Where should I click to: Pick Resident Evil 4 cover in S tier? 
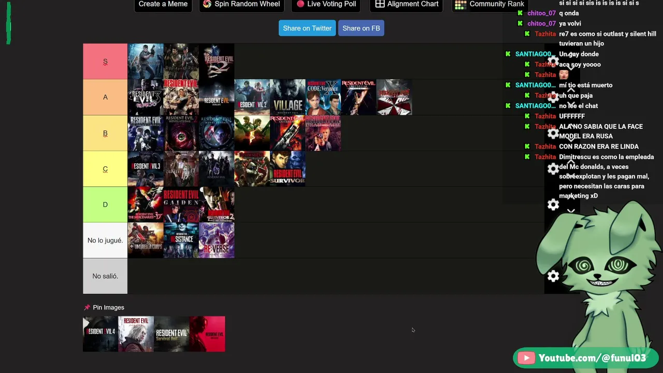(146, 61)
